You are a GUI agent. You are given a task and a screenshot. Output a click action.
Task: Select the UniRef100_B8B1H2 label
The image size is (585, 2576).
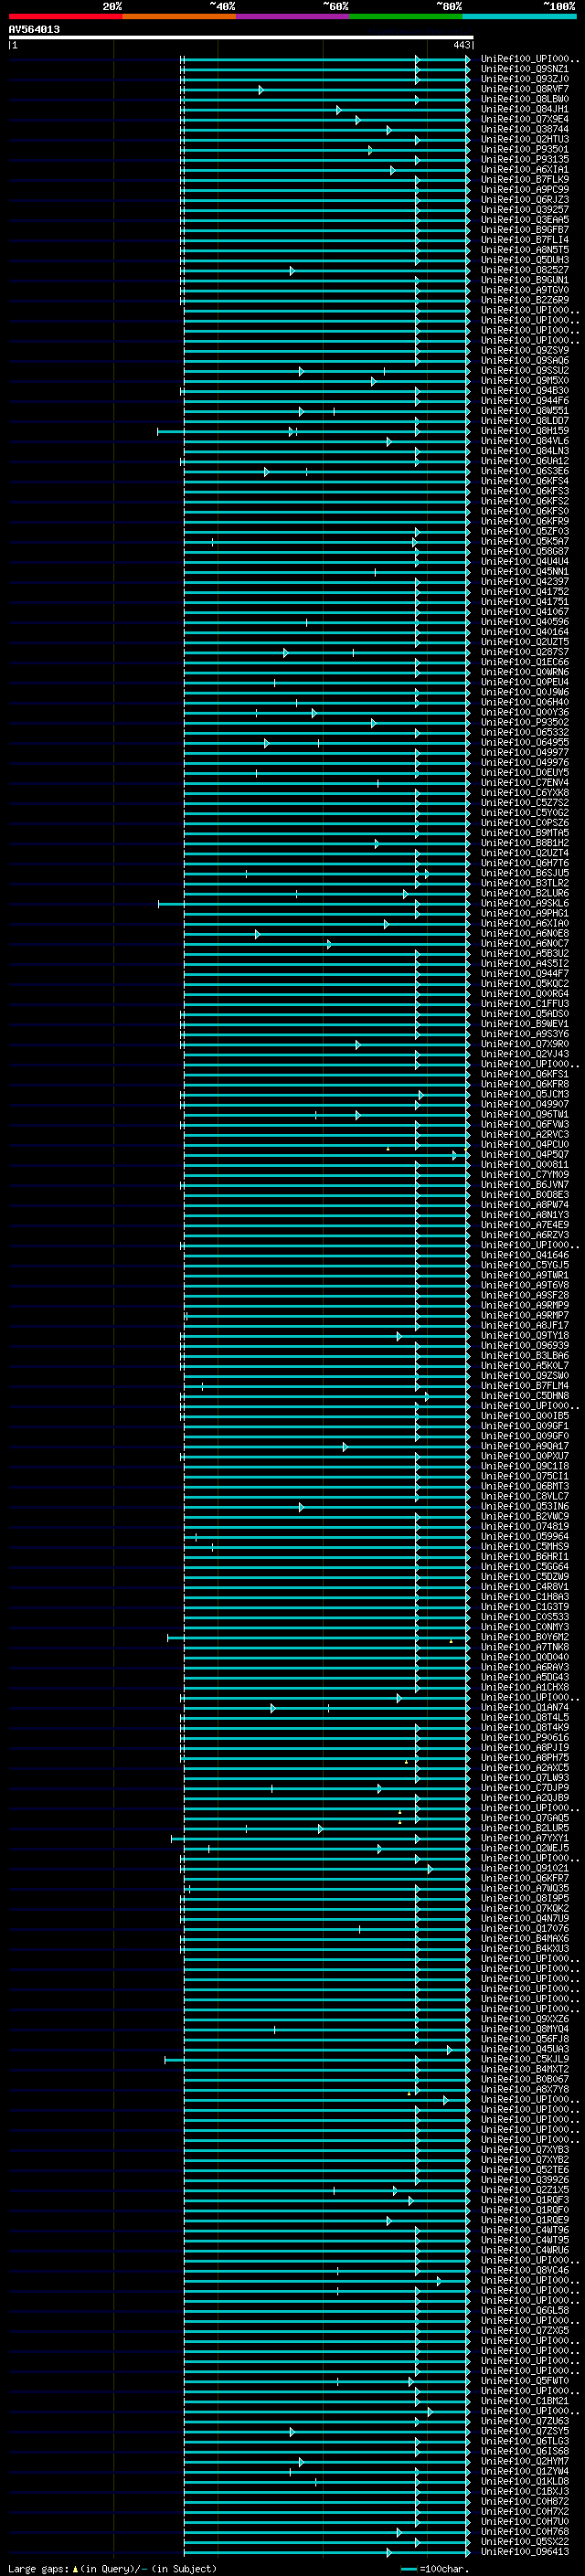tap(525, 843)
